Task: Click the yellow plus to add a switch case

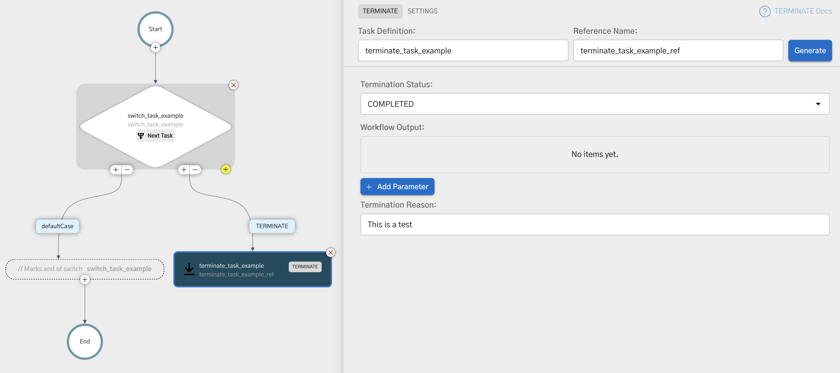Action: pyautogui.click(x=226, y=169)
